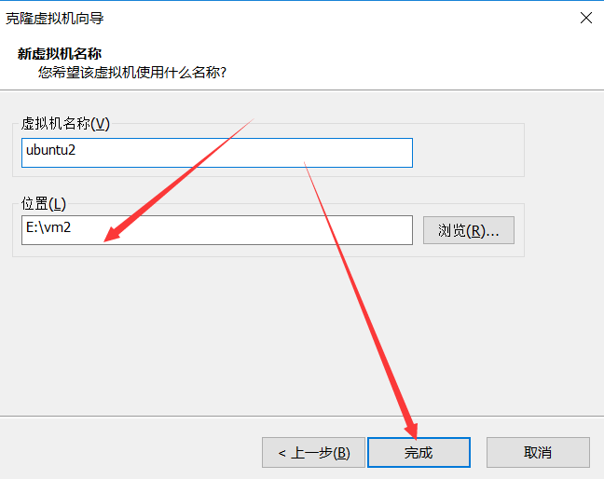The width and height of the screenshot is (604, 479).
Task: Close the 克隆虚拟机向导 dialog with X
Action: pos(586,18)
